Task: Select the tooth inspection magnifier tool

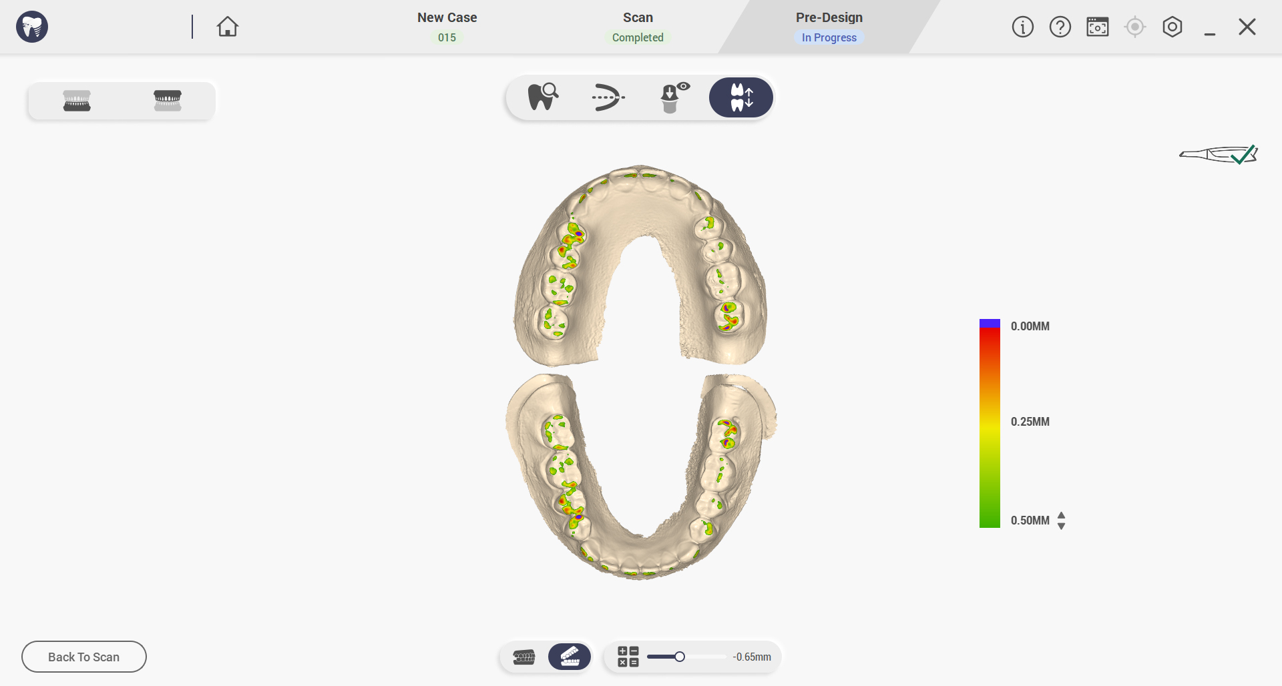Action: click(x=543, y=97)
